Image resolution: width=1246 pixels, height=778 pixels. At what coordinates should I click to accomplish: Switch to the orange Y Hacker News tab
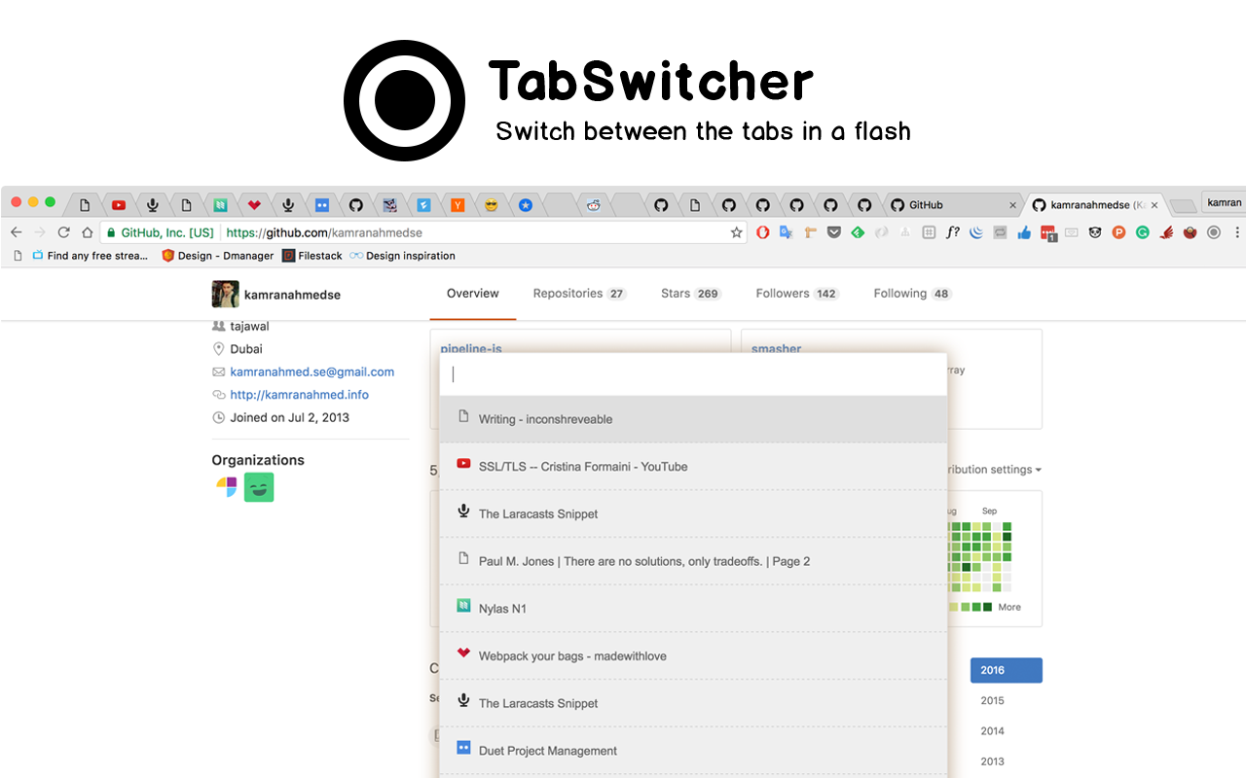[458, 205]
